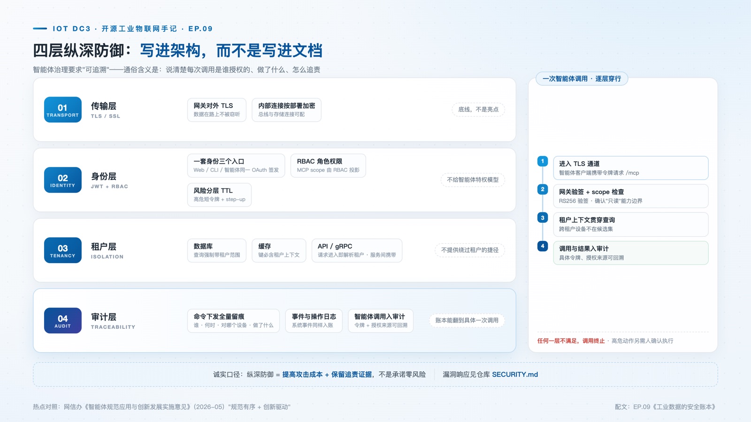This screenshot has height=422, width=751.
Task: Click the 不提供绕过租户的捷径 tag
Action: pyautogui.click(x=470, y=250)
